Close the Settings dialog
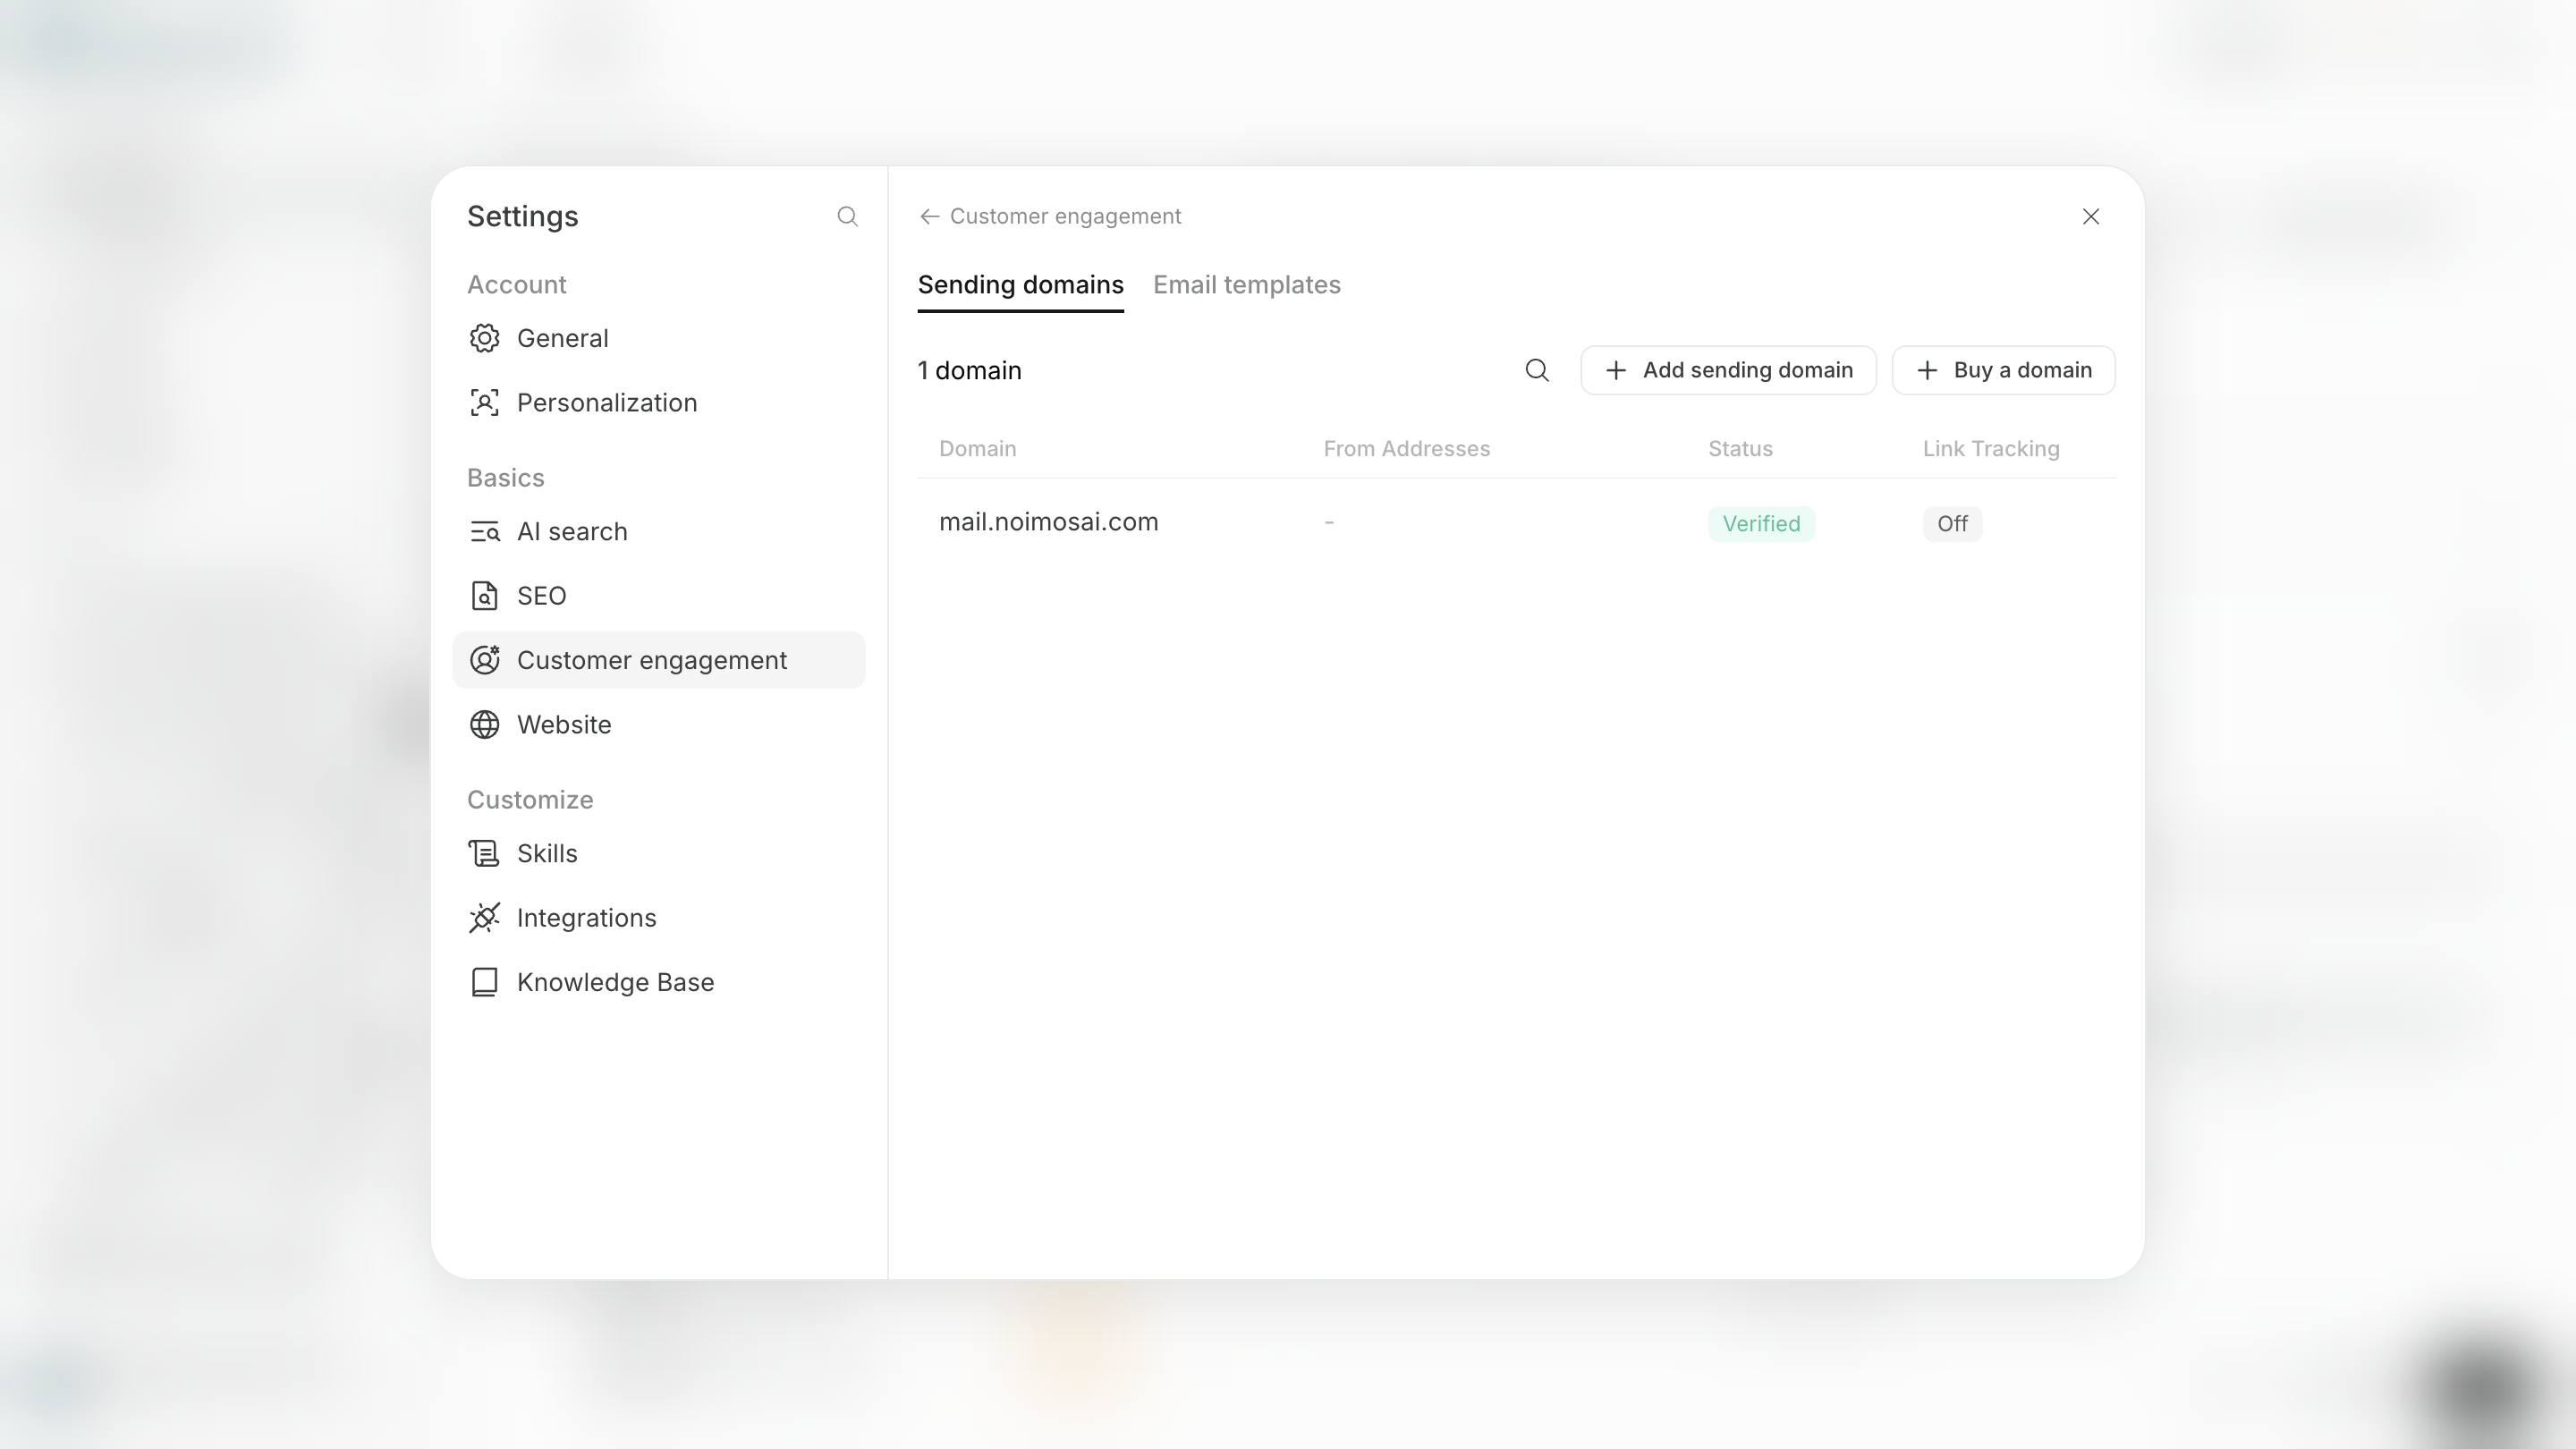 [2091, 217]
